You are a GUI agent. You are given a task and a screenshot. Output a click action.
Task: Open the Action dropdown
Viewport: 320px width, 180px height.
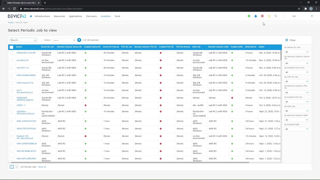[x=64, y=40]
